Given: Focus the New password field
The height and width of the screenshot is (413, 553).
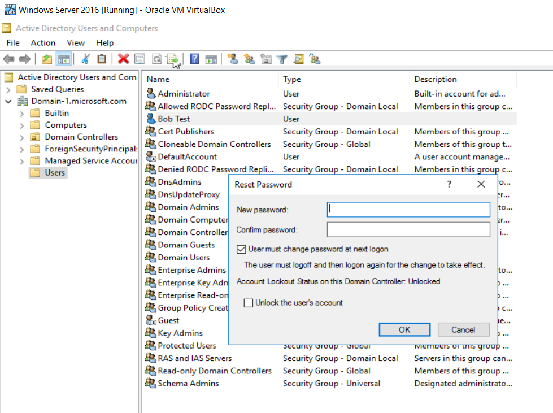Looking at the screenshot, I should (x=408, y=210).
